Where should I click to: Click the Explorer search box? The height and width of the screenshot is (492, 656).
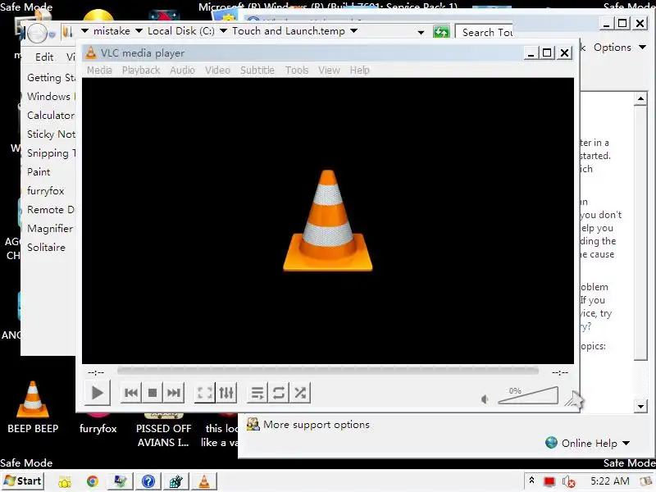coord(485,32)
